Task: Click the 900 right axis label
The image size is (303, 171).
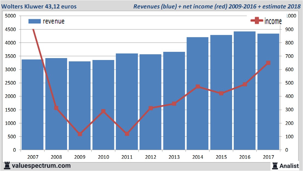Action: click(x=289, y=29)
